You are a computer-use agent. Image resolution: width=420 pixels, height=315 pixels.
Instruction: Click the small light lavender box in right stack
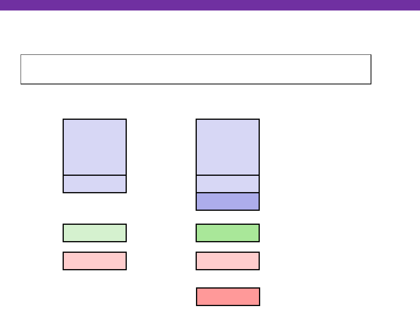click(x=227, y=184)
